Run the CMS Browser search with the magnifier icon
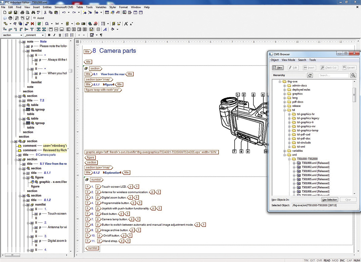The image size is (361, 262). click(353, 75)
